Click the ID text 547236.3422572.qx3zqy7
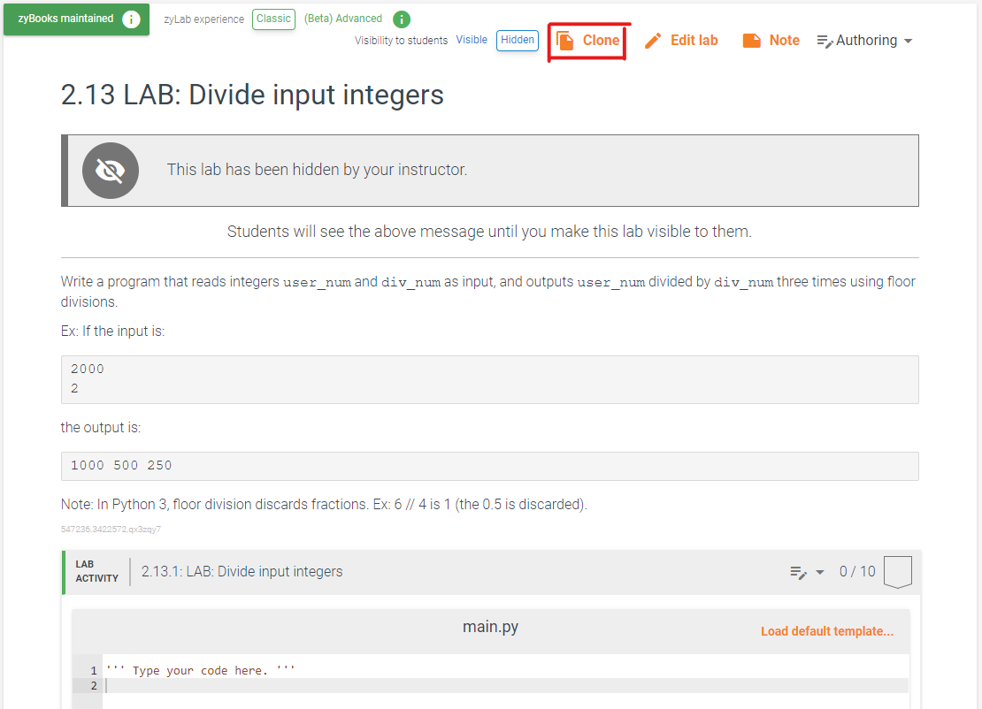Viewport: 982px width, 709px height. pyautogui.click(x=111, y=530)
